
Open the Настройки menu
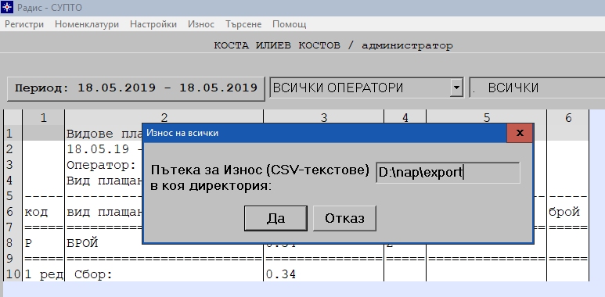pyautogui.click(x=153, y=24)
